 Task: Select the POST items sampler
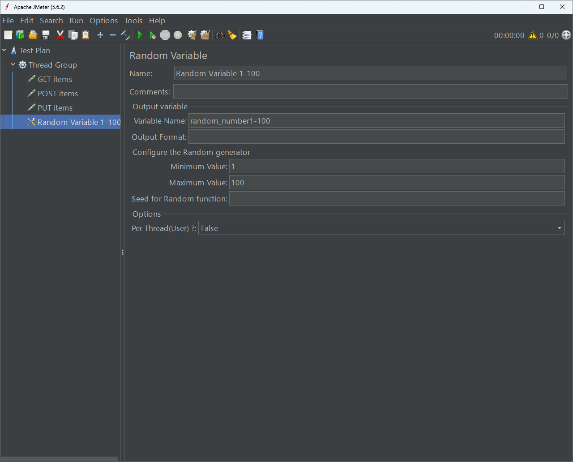click(57, 94)
